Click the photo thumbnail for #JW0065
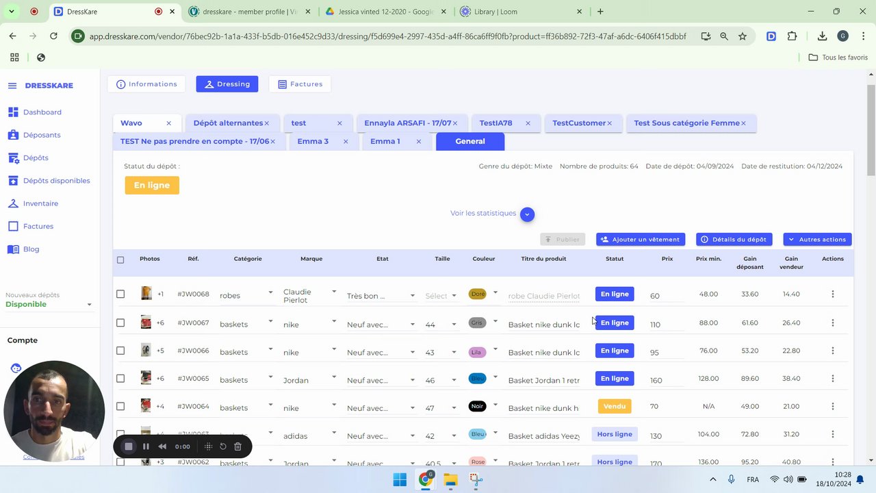This screenshot has width=876, height=493. (x=146, y=378)
